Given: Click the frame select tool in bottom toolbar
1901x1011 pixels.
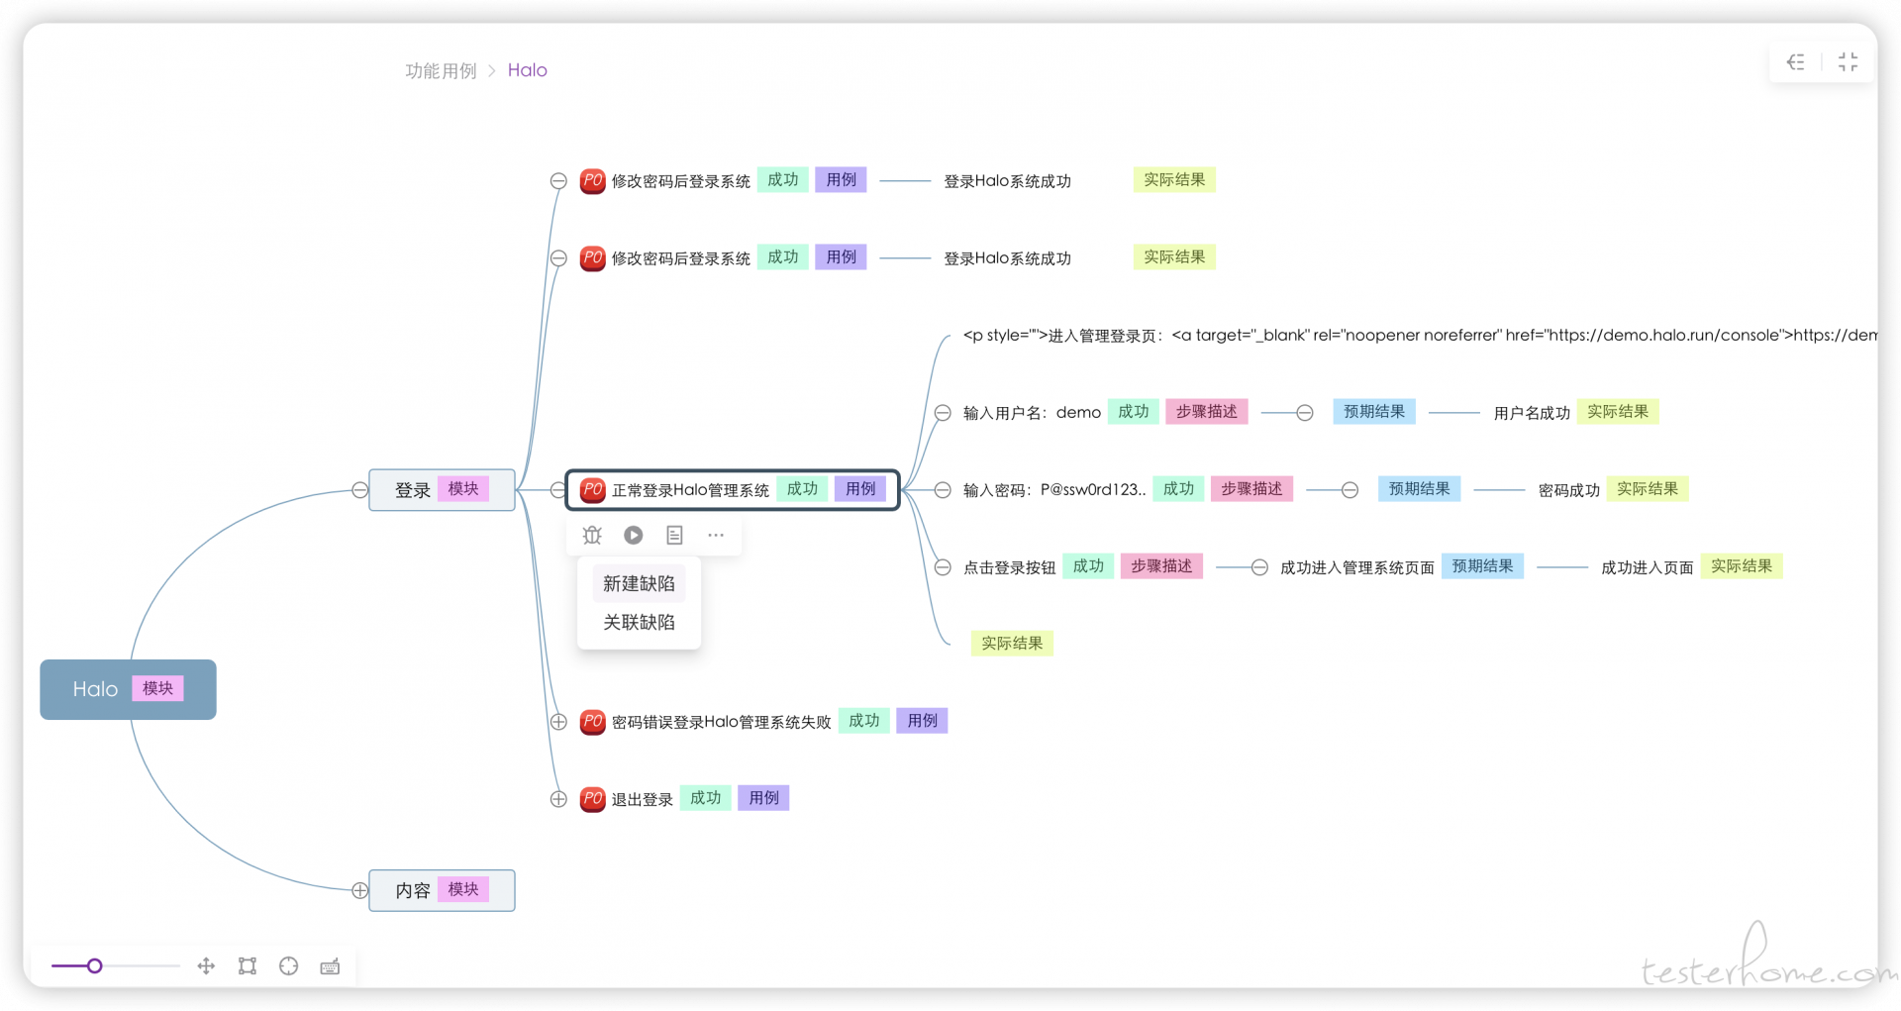Looking at the screenshot, I should pyautogui.click(x=248, y=965).
